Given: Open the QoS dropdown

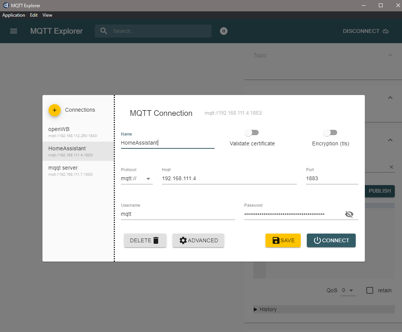Looking at the screenshot, I should click(348, 290).
